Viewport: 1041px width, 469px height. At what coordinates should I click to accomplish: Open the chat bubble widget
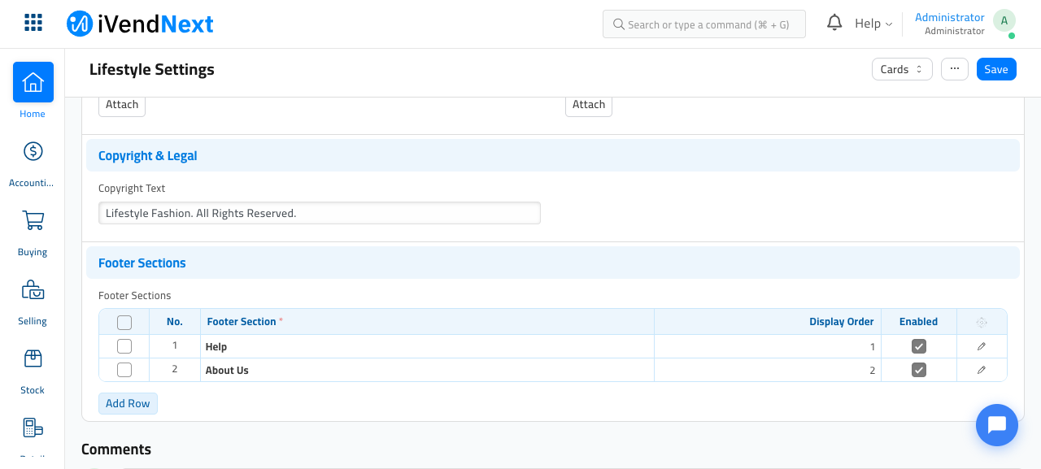pos(997,425)
